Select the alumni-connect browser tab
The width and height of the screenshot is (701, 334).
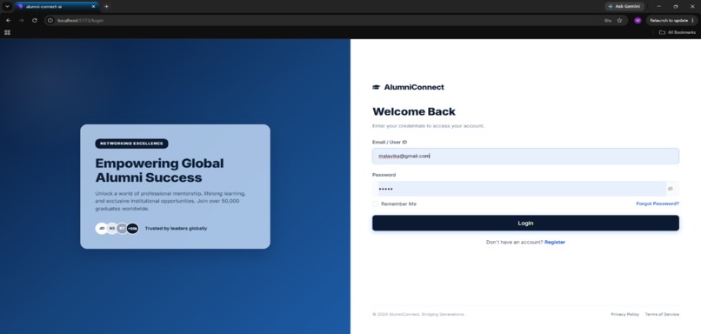[x=57, y=7]
